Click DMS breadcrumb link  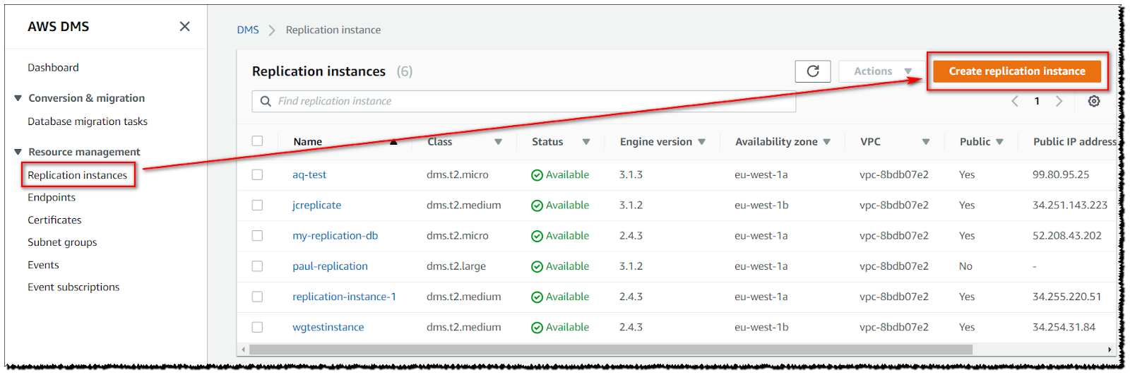tap(248, 30)
